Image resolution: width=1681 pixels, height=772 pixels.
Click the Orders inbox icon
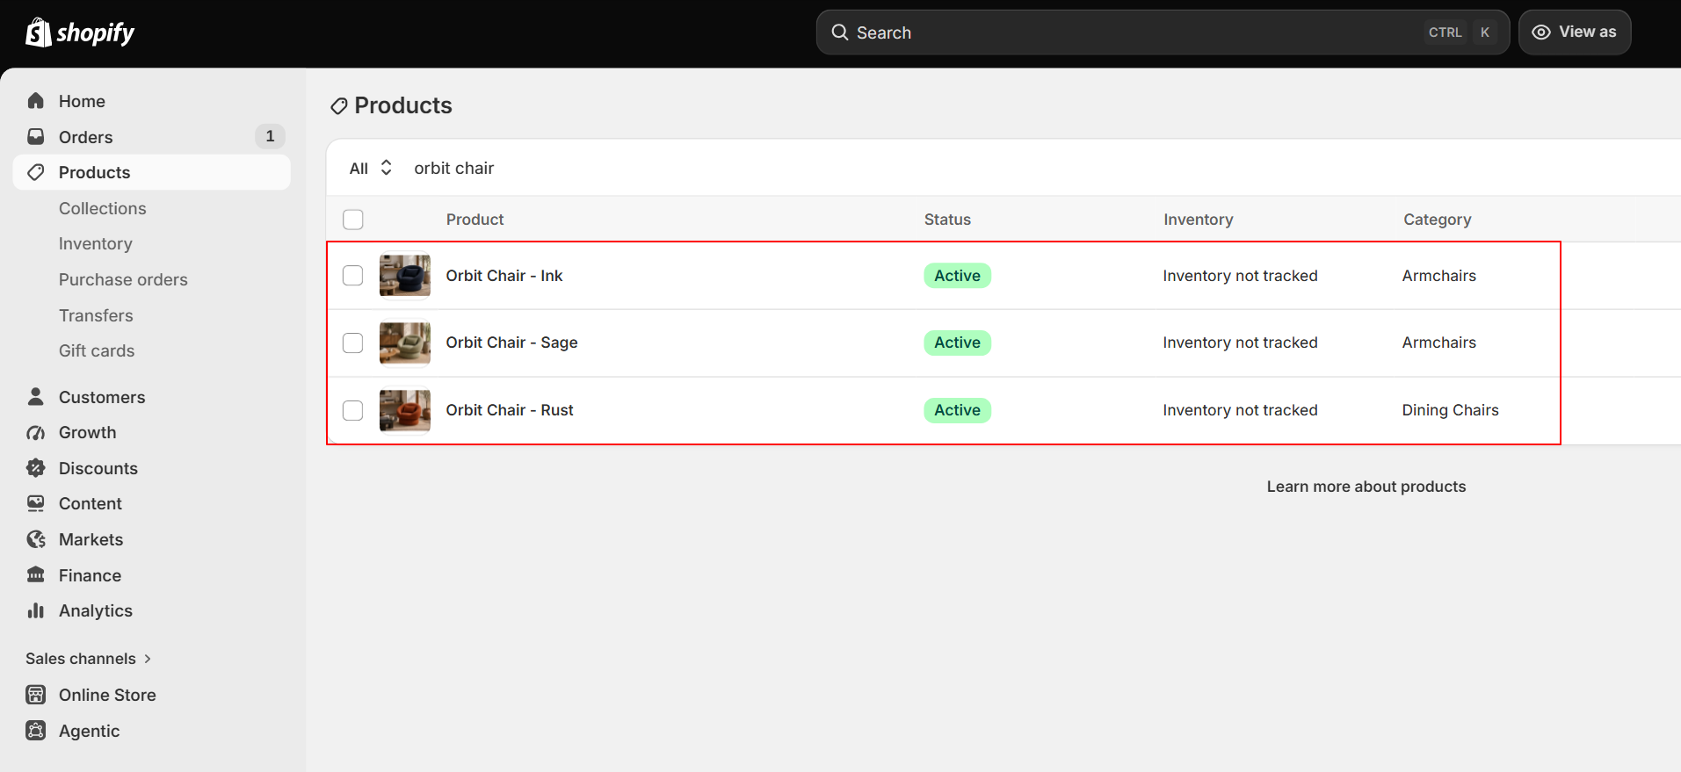[36, 137]
